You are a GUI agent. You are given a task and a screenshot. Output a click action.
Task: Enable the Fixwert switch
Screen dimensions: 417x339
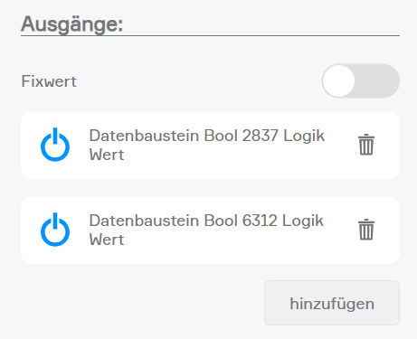click(361, 80)
